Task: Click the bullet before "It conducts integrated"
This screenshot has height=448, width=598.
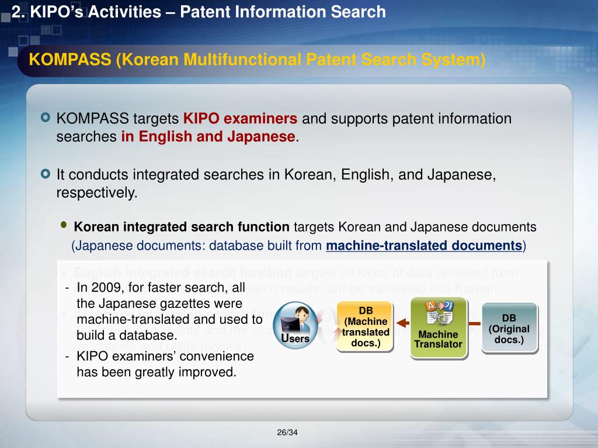Action: point(46,174)
